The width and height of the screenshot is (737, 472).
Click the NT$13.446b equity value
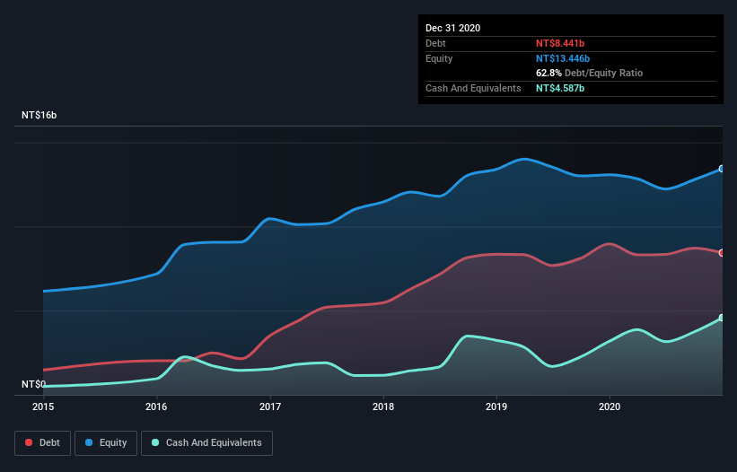coord(563,58)
